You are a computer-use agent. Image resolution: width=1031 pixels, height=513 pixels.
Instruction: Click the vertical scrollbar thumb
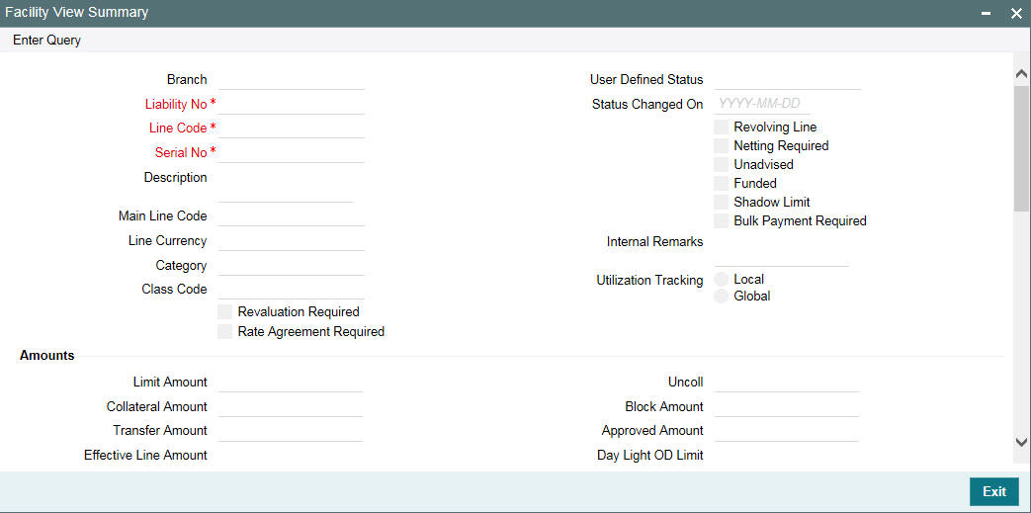point(1021,148)
